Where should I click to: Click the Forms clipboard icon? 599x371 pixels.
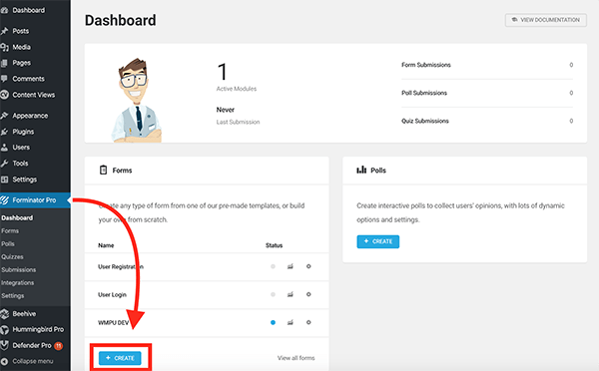point(103,170)
